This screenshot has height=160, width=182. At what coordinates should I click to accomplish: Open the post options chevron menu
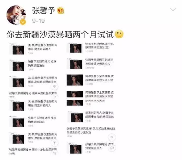point(173,10)
